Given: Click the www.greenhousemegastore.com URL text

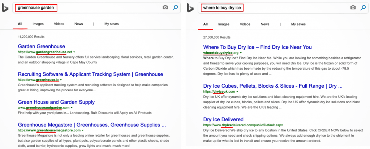Looking at the screenshot, I should pos(49,130).
